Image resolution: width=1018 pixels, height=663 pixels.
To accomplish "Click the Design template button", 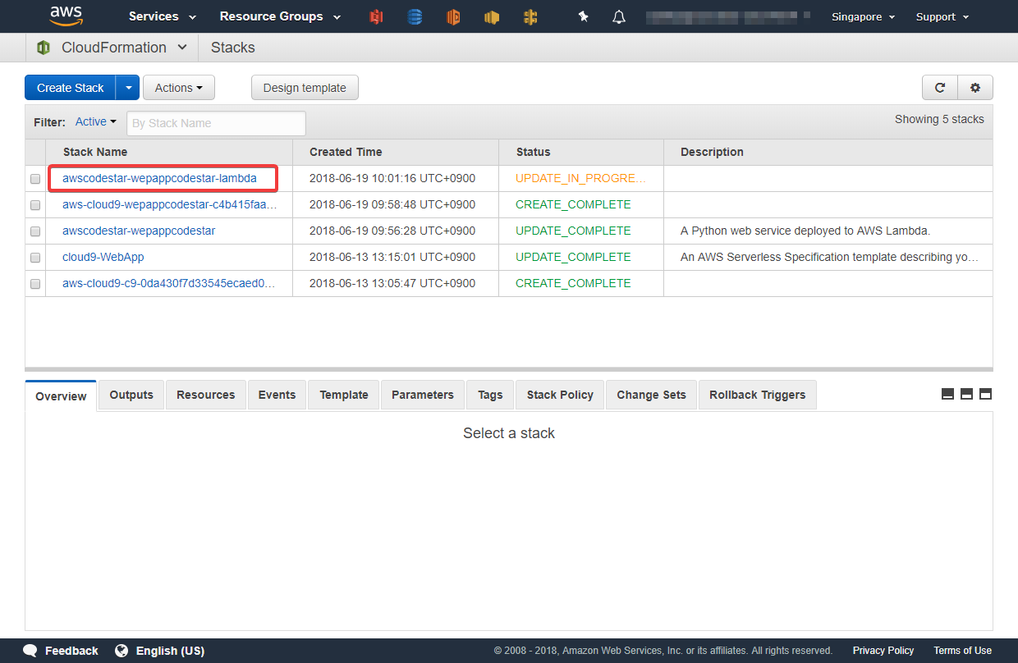I will [x=305, y=88].
